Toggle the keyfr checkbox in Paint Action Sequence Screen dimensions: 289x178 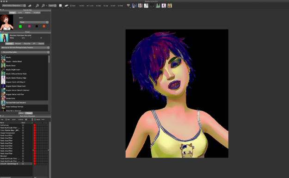35,119
